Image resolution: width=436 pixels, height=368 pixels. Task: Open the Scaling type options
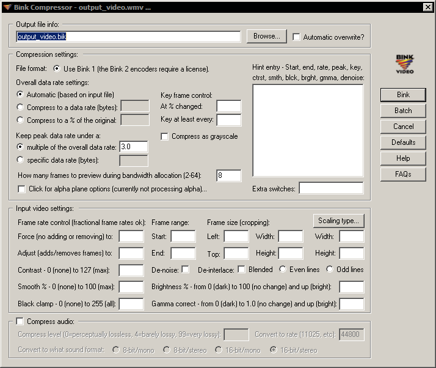[338, 221]
